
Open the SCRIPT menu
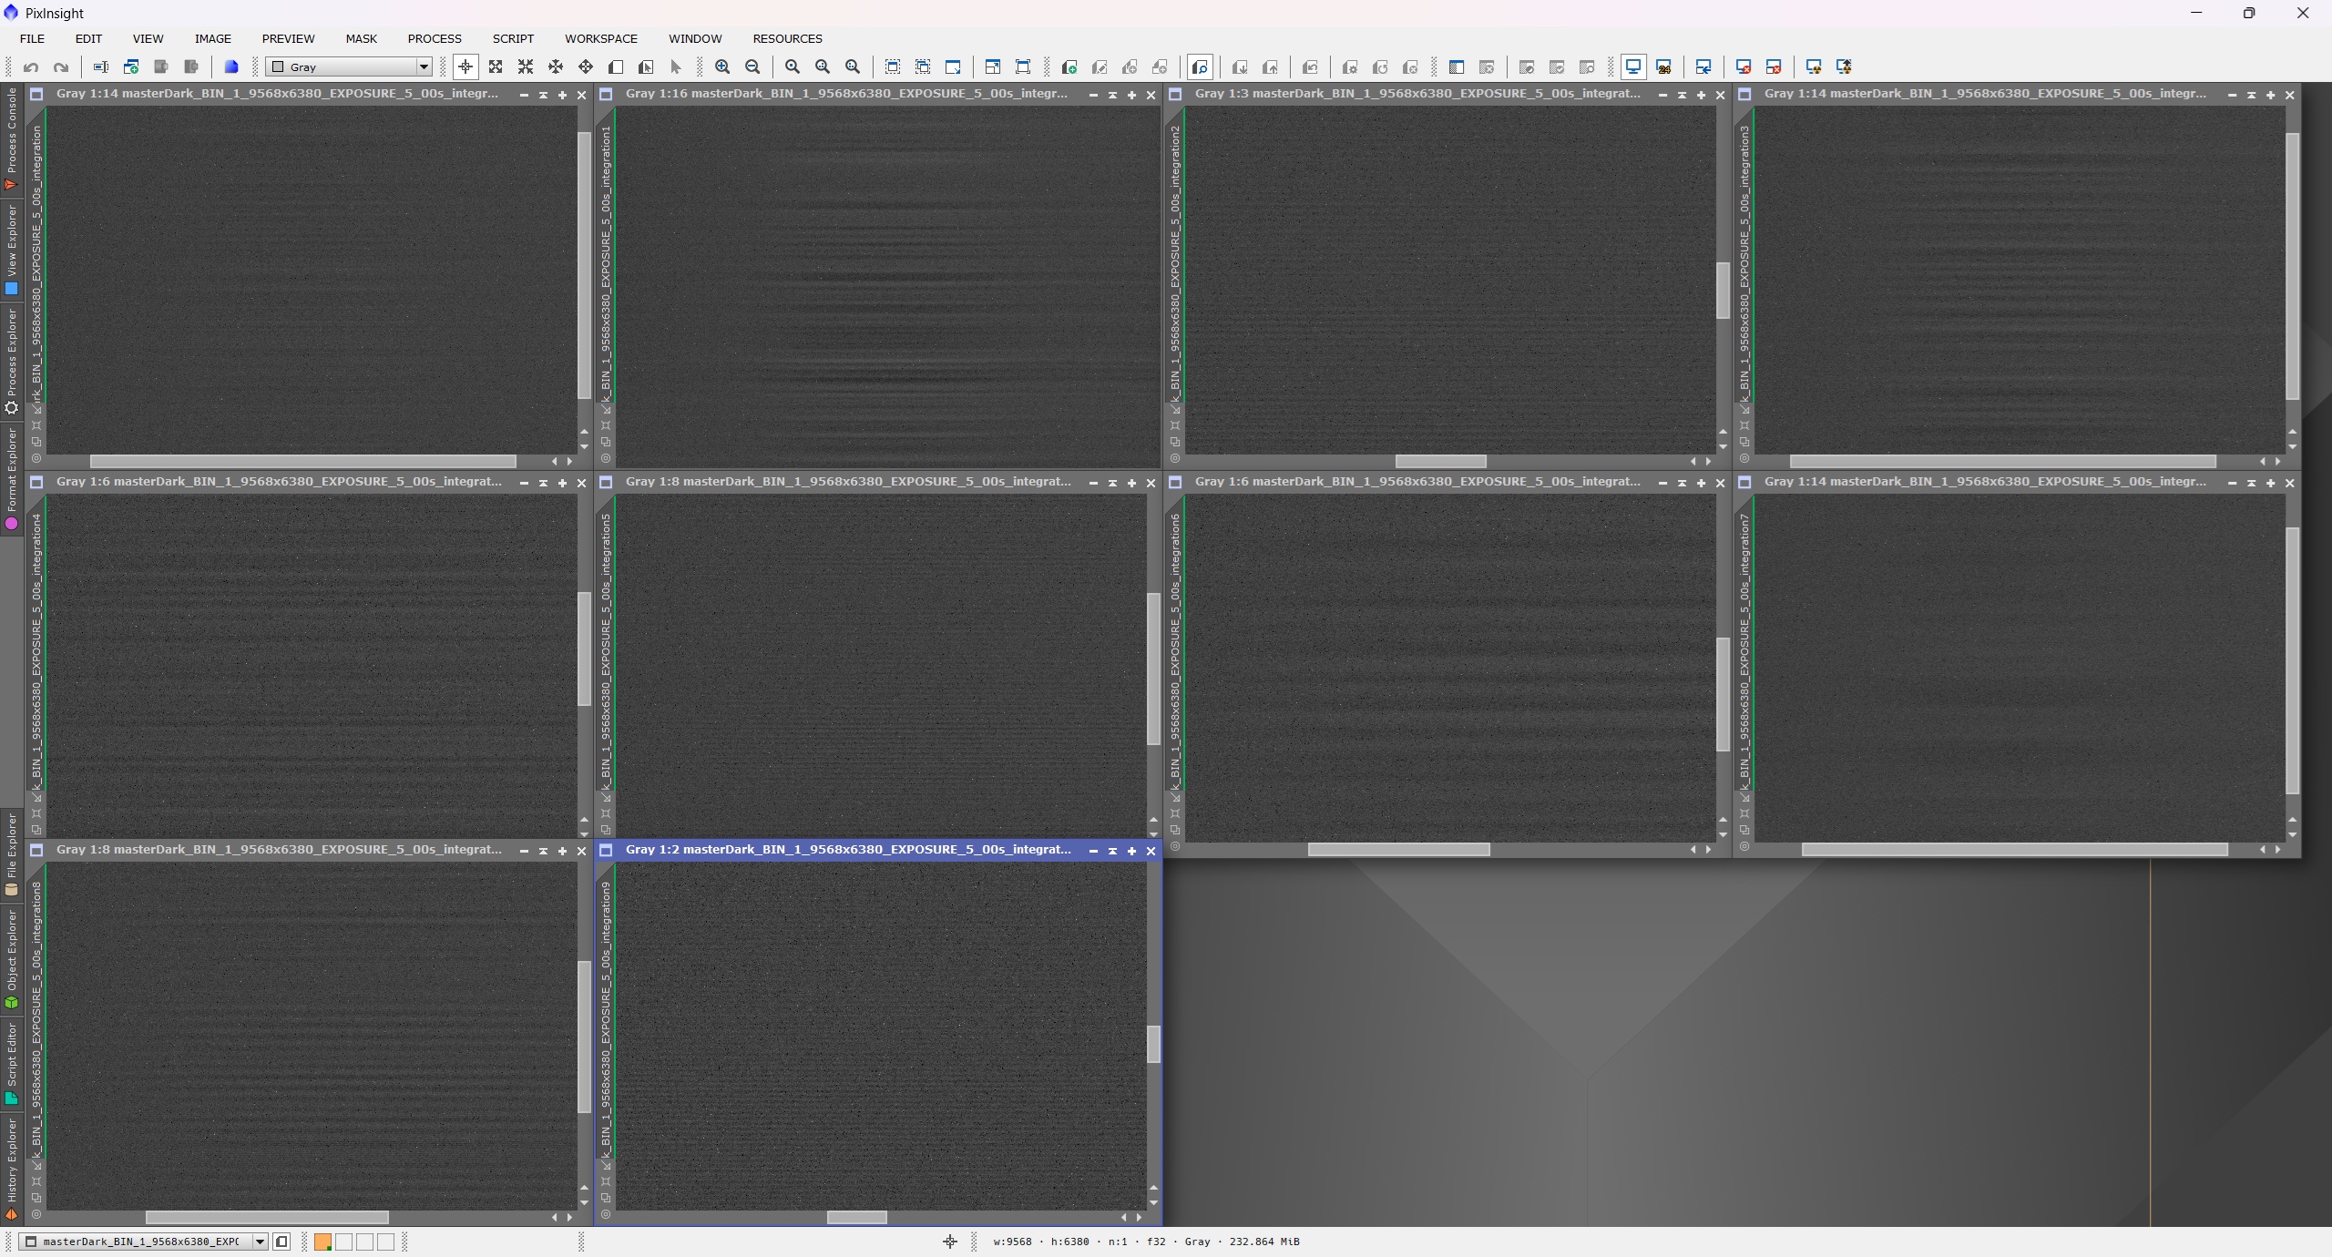tap(513, 38)
